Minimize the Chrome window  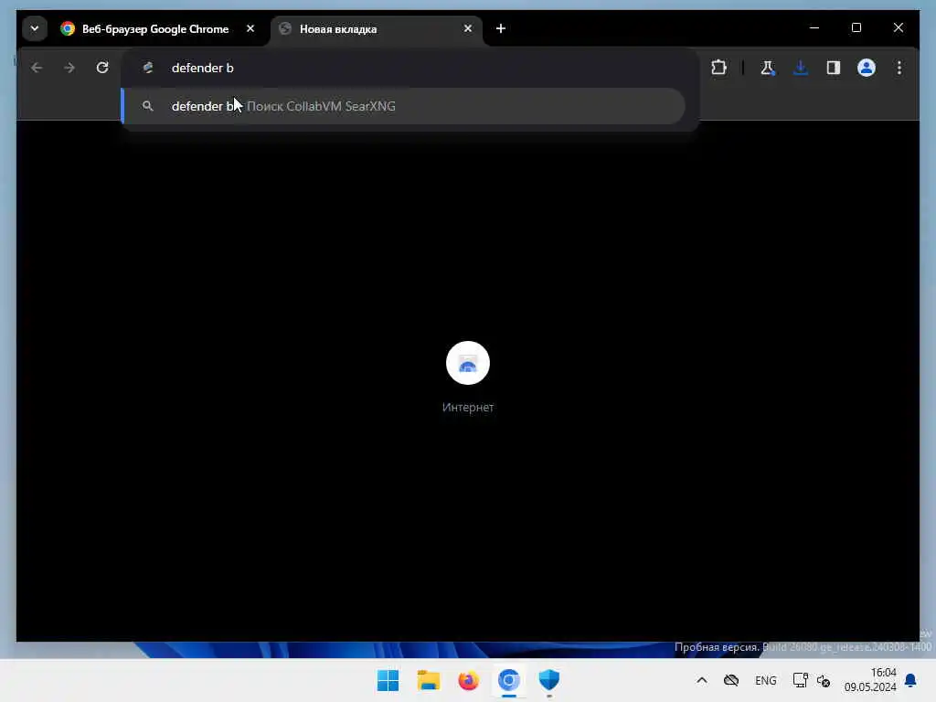[814, 28]
